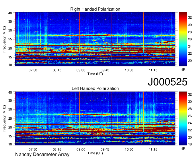Image resolution: width=195 pixels, height=158 pixels.
Task: Click the 11:15 time tick under Right Handed plot
Action: 153,70
